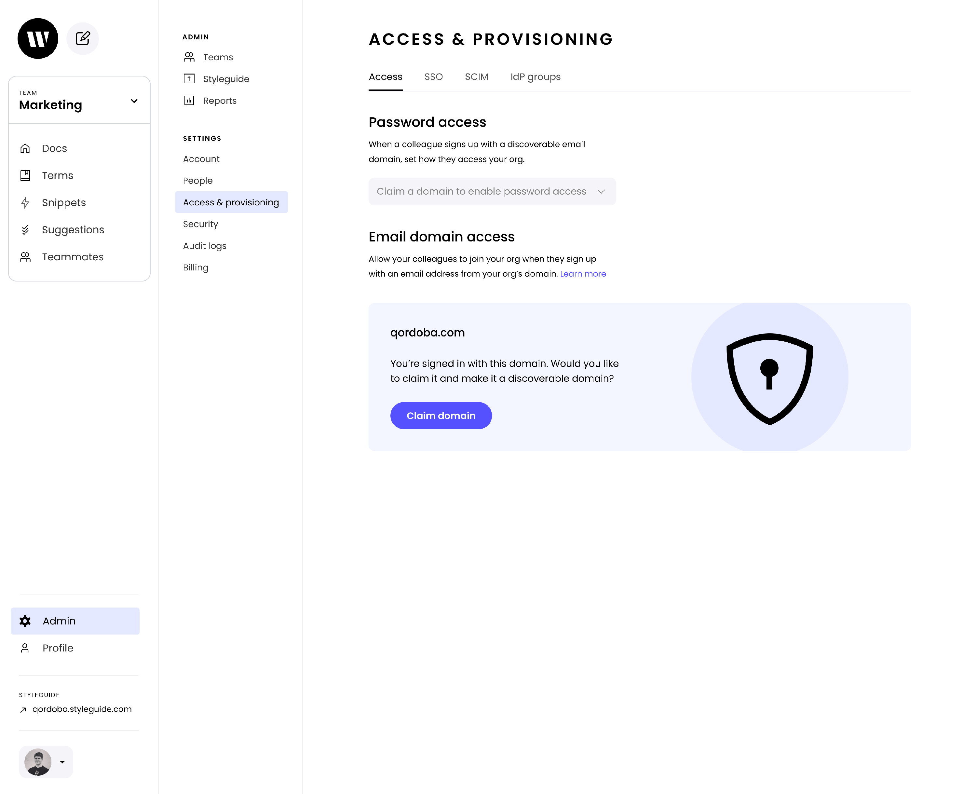Open the new document compose icon
976x794 pixels.
83,38
